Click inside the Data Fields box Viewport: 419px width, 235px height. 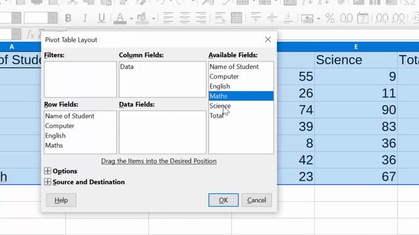tap(162, 133)
